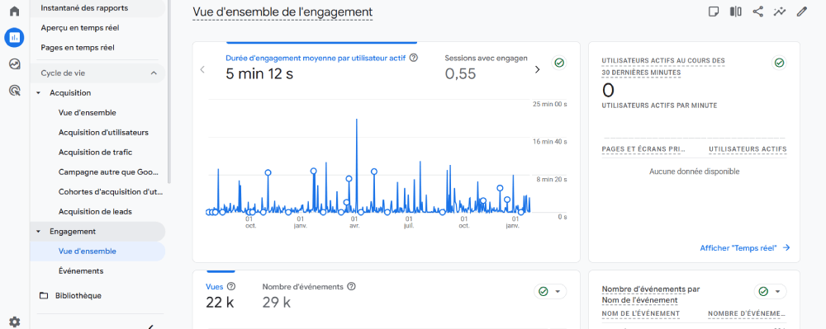Click Nombre d'événements par Nom de l'événement heading
826x329 pixels.
[x=651, y=295]
